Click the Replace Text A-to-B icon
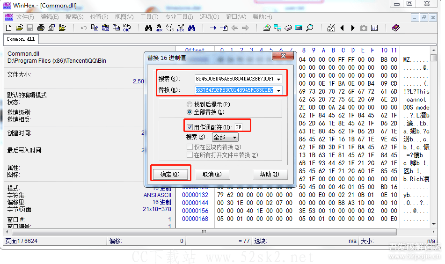Screen dimensions: 445x264 click(x=170, y=28)
